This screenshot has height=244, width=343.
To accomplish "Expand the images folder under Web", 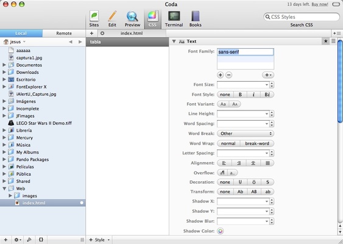I will click(x=10, y=196).
